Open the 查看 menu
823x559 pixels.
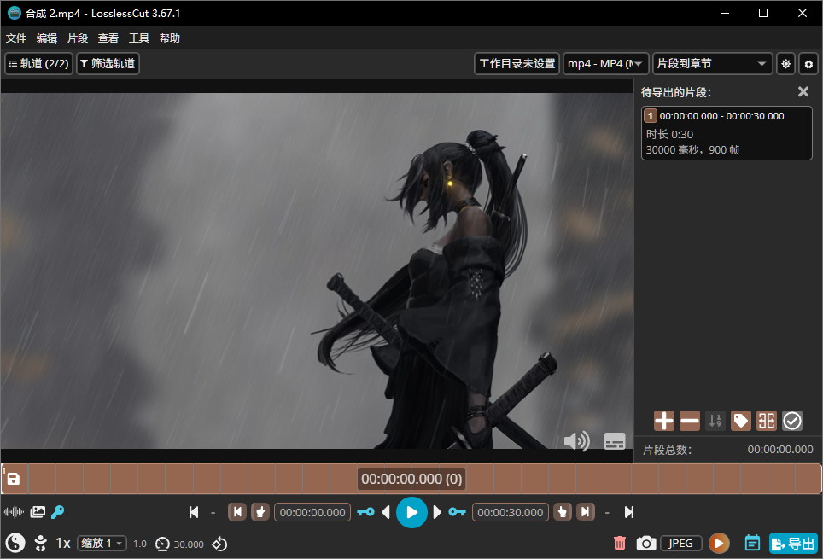[108, 38]
